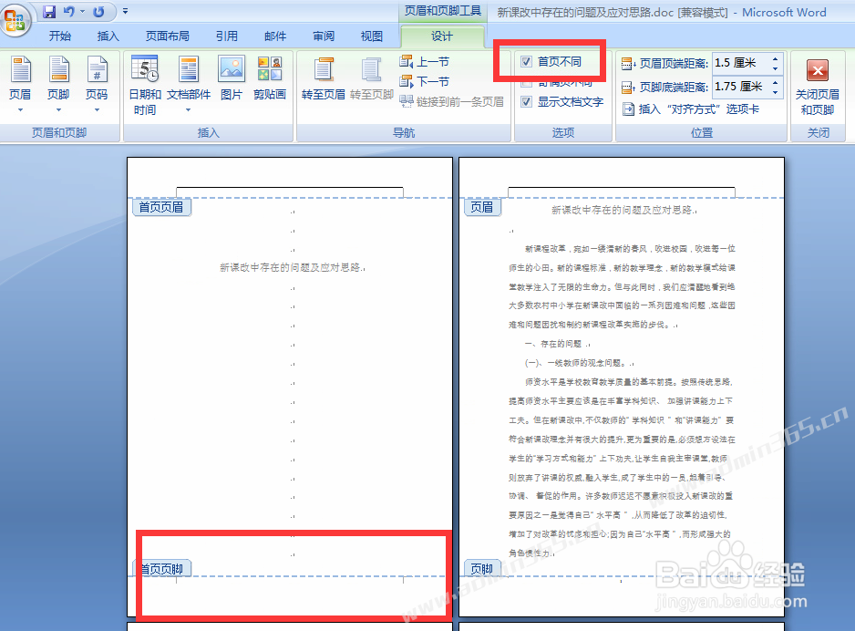
Task: Edit the 页眉顶端距离 value field
Action: (x=740, y=63)
